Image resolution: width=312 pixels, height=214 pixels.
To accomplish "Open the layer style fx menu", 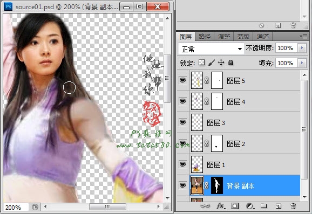I will click(221, 206).
